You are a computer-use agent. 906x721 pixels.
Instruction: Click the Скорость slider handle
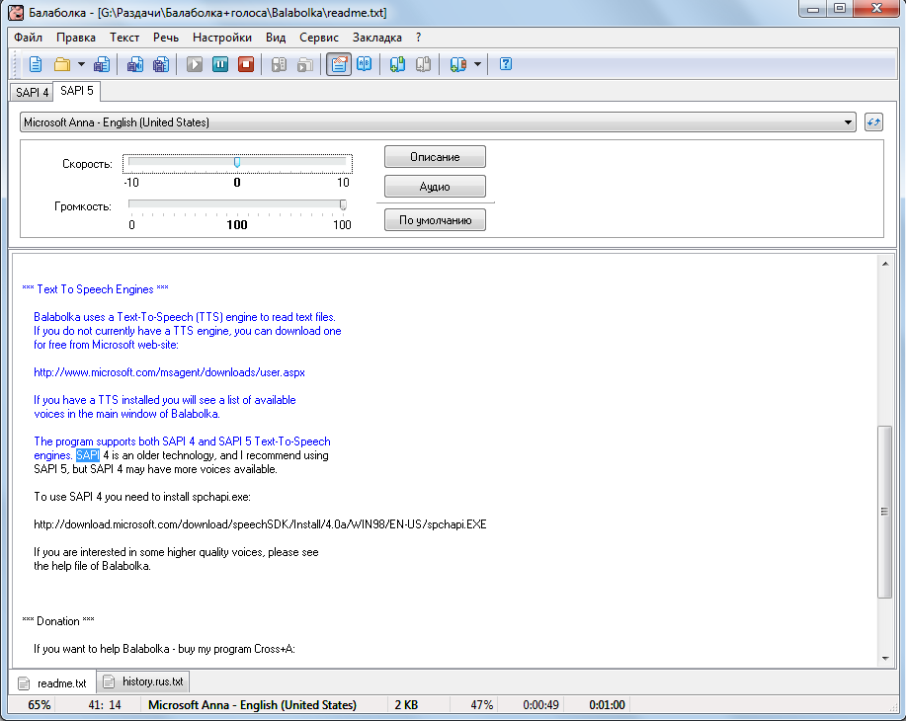[237, 161]
